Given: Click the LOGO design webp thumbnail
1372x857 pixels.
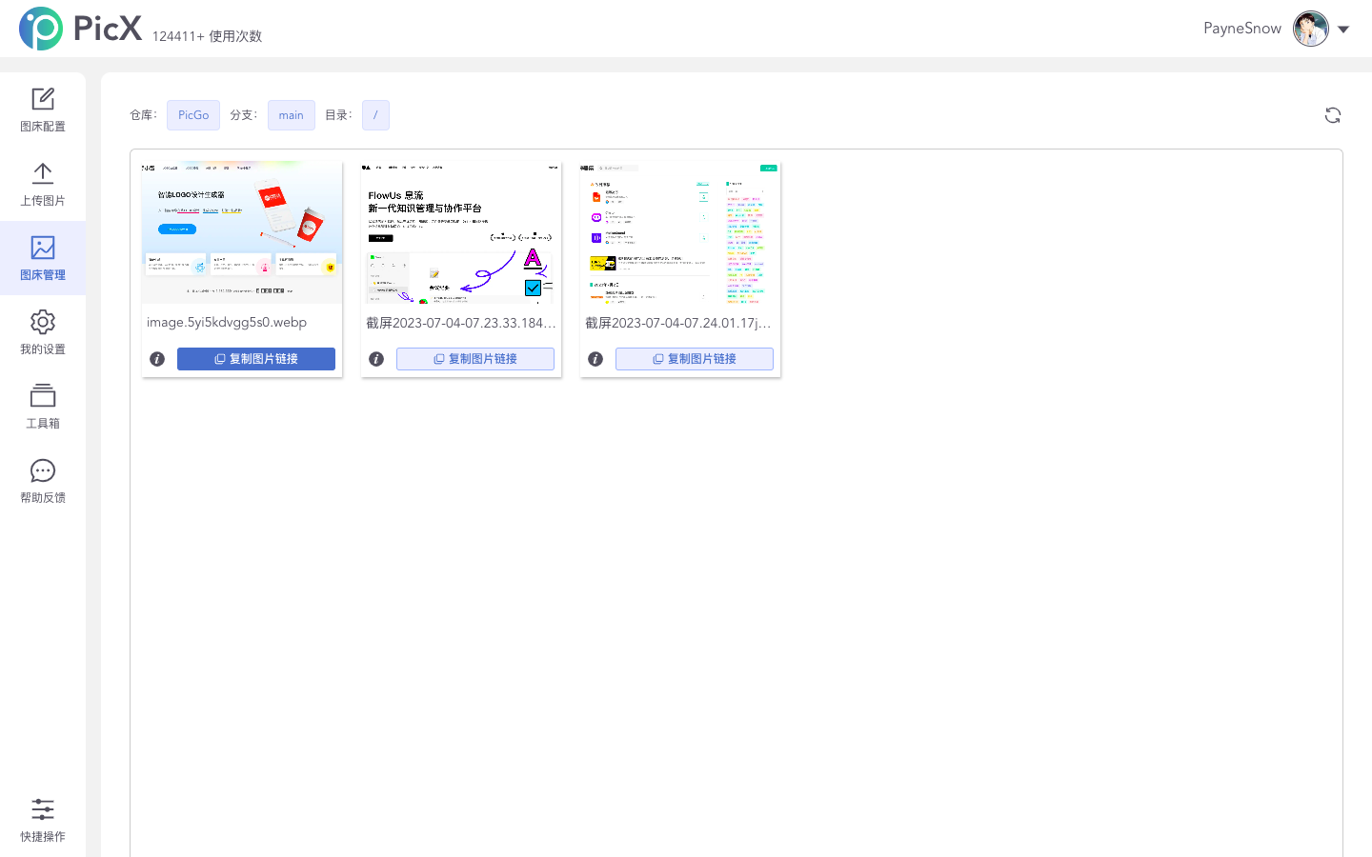Looking at the screenshot, I should [x=241, y=231].
